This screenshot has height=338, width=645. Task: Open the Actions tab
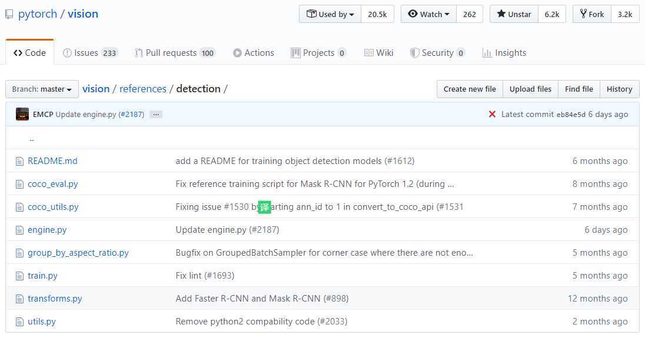click(x=254, y=53)
